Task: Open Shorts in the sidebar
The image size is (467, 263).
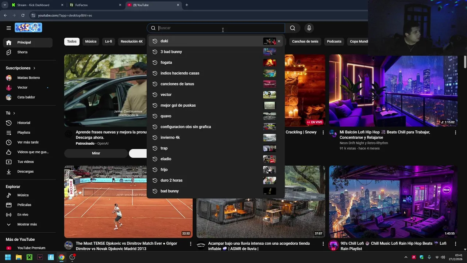Action: 28,52
